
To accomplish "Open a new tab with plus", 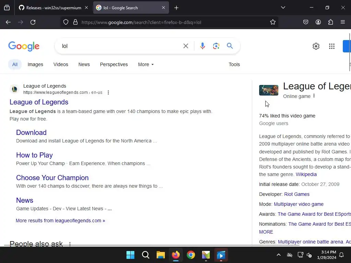I will pyautogui.click(x=177, y=8).
